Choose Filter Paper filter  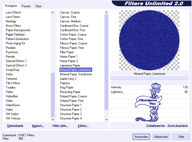(x=67, y=52)
